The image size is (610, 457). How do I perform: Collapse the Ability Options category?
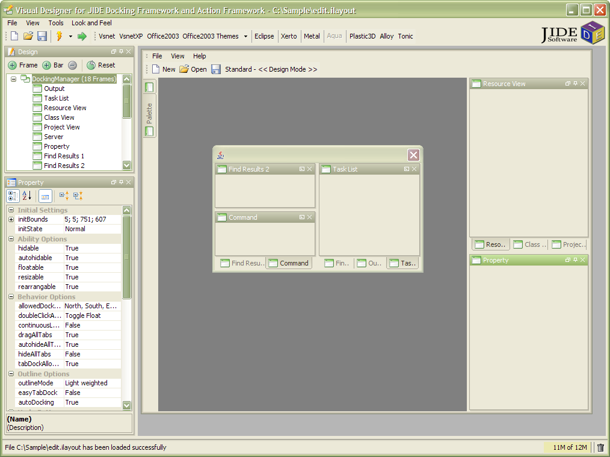coord(11,239)
